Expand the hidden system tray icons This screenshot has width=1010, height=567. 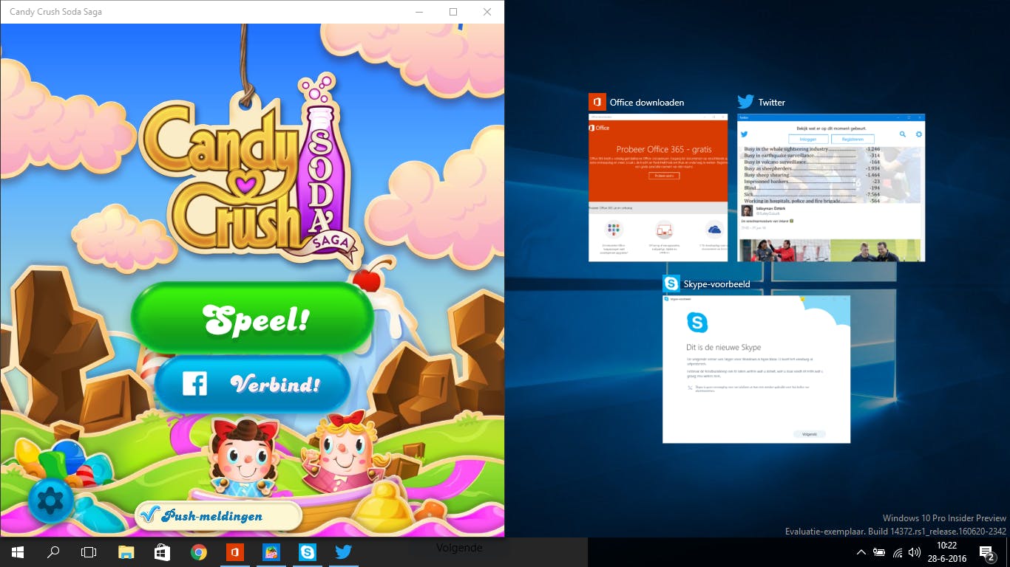(x=861, y=552)
